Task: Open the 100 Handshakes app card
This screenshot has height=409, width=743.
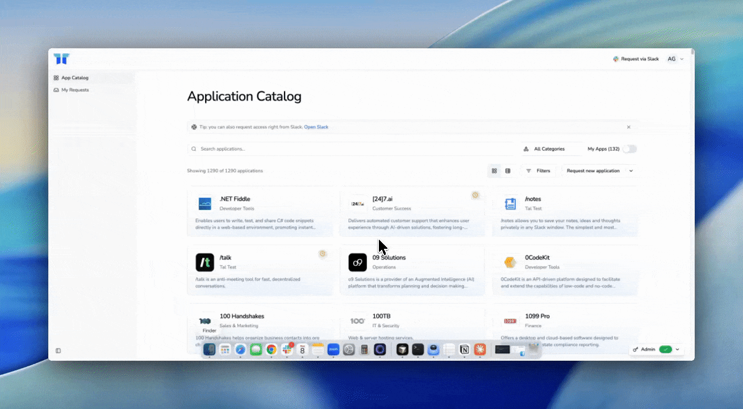Action: point(260,328)
